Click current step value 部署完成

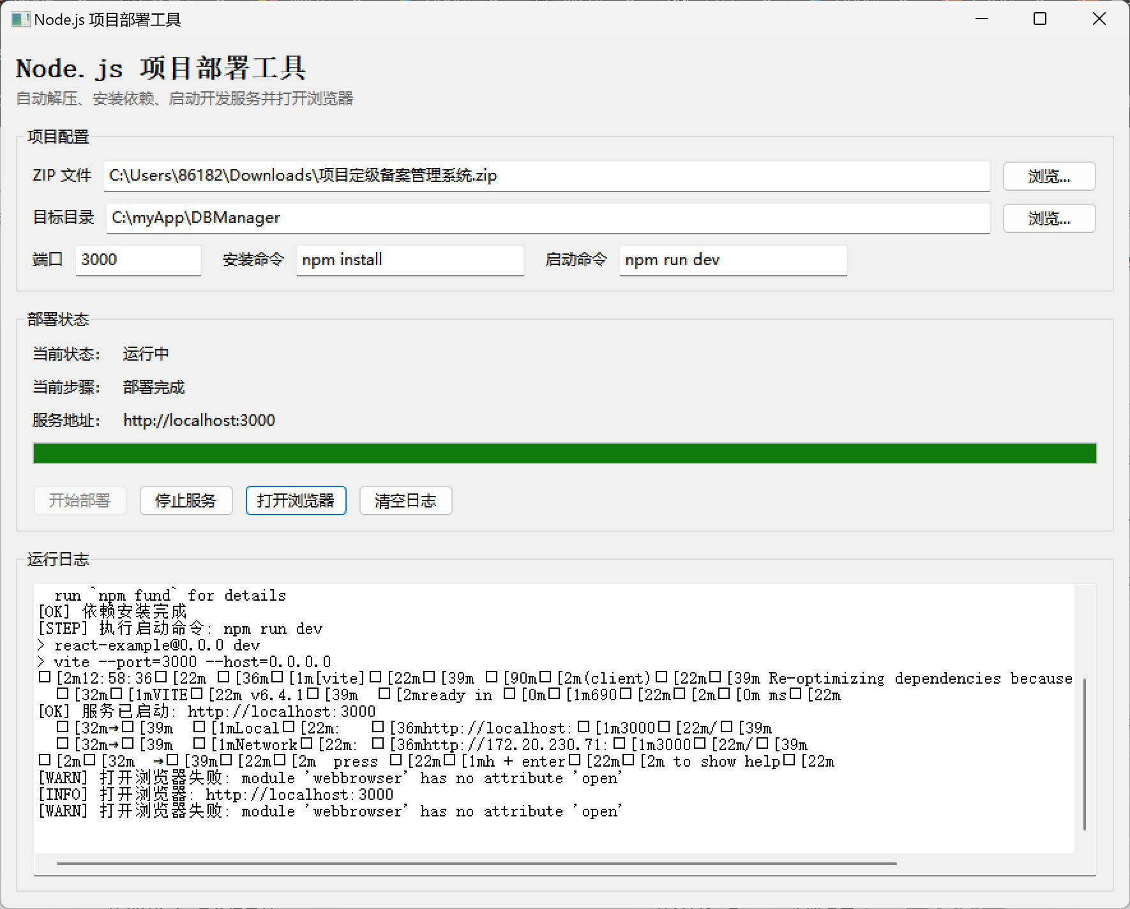tap(153, 387)
